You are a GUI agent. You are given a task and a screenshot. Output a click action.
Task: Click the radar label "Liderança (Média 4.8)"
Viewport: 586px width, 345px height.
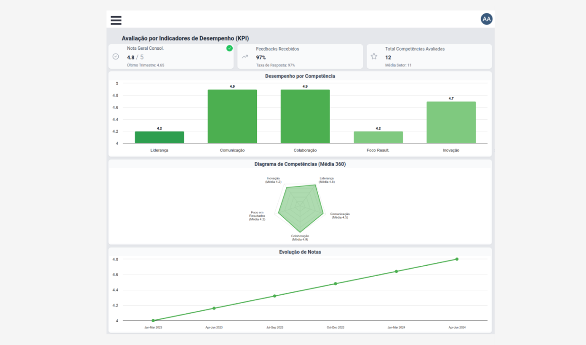(x=327, y=180)
